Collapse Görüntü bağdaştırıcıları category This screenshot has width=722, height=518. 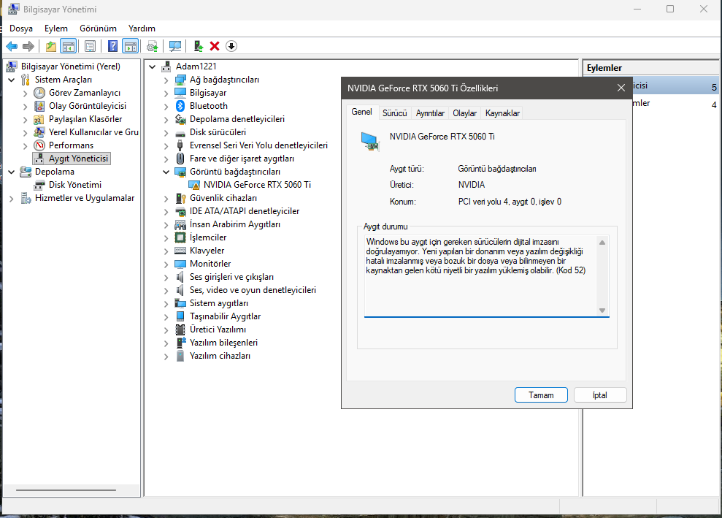pyautogui.click(x=166, y=172)
